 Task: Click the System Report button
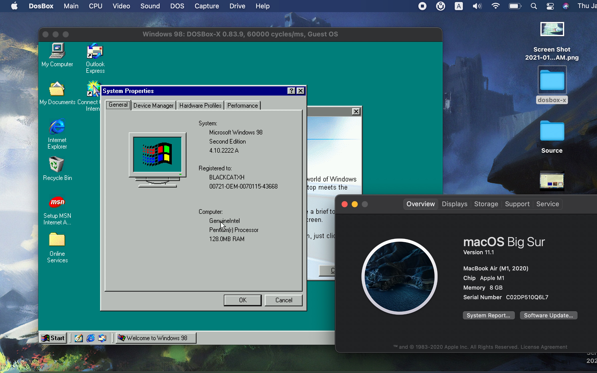pos(488,315)
